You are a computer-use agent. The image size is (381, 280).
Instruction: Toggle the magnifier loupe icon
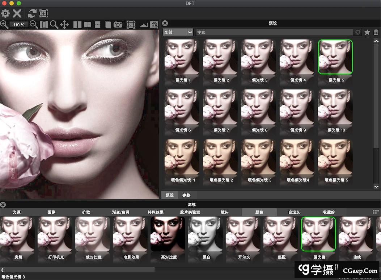154,25
